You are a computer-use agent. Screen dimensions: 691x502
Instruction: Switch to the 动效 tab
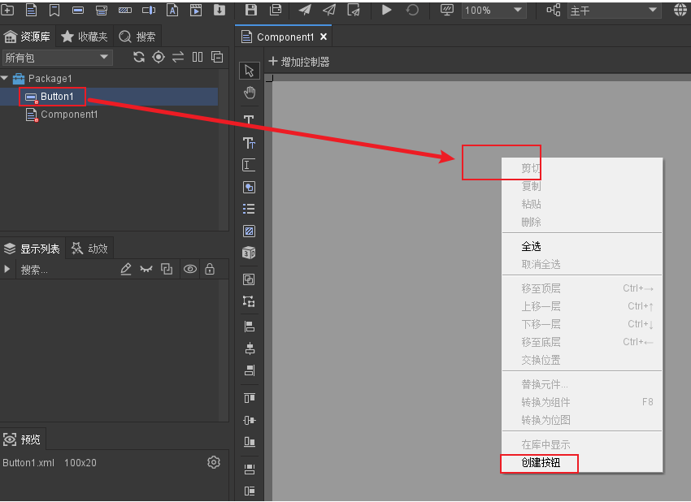click(89, 249)
